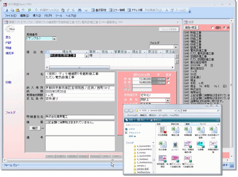Click the Undo arrow toolbar icon
The width and height of the screenshot is (238, 177).
coord(23,10)
